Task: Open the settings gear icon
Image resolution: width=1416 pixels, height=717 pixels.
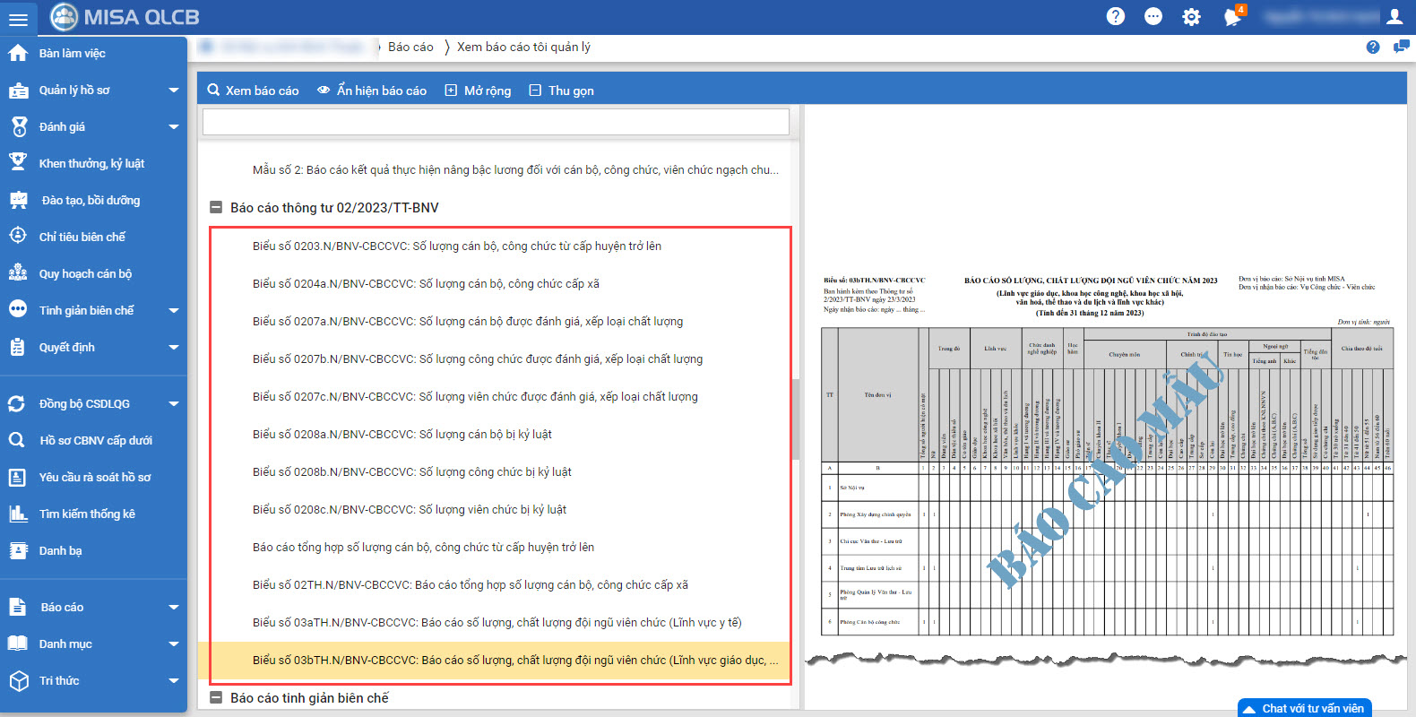Action: point(1191,17)
